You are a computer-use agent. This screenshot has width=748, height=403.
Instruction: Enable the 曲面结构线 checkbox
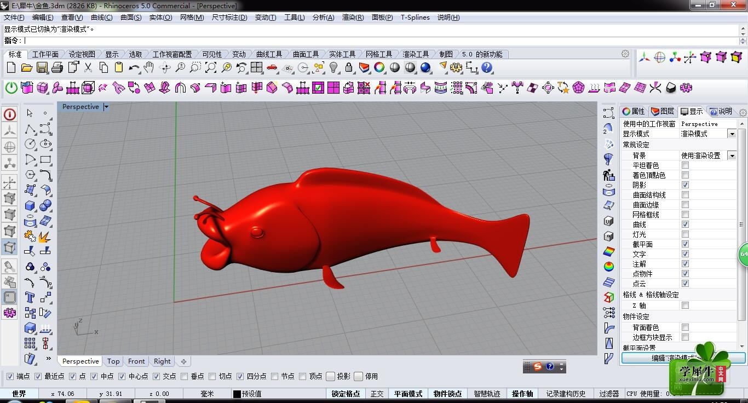tap(685, 195)
